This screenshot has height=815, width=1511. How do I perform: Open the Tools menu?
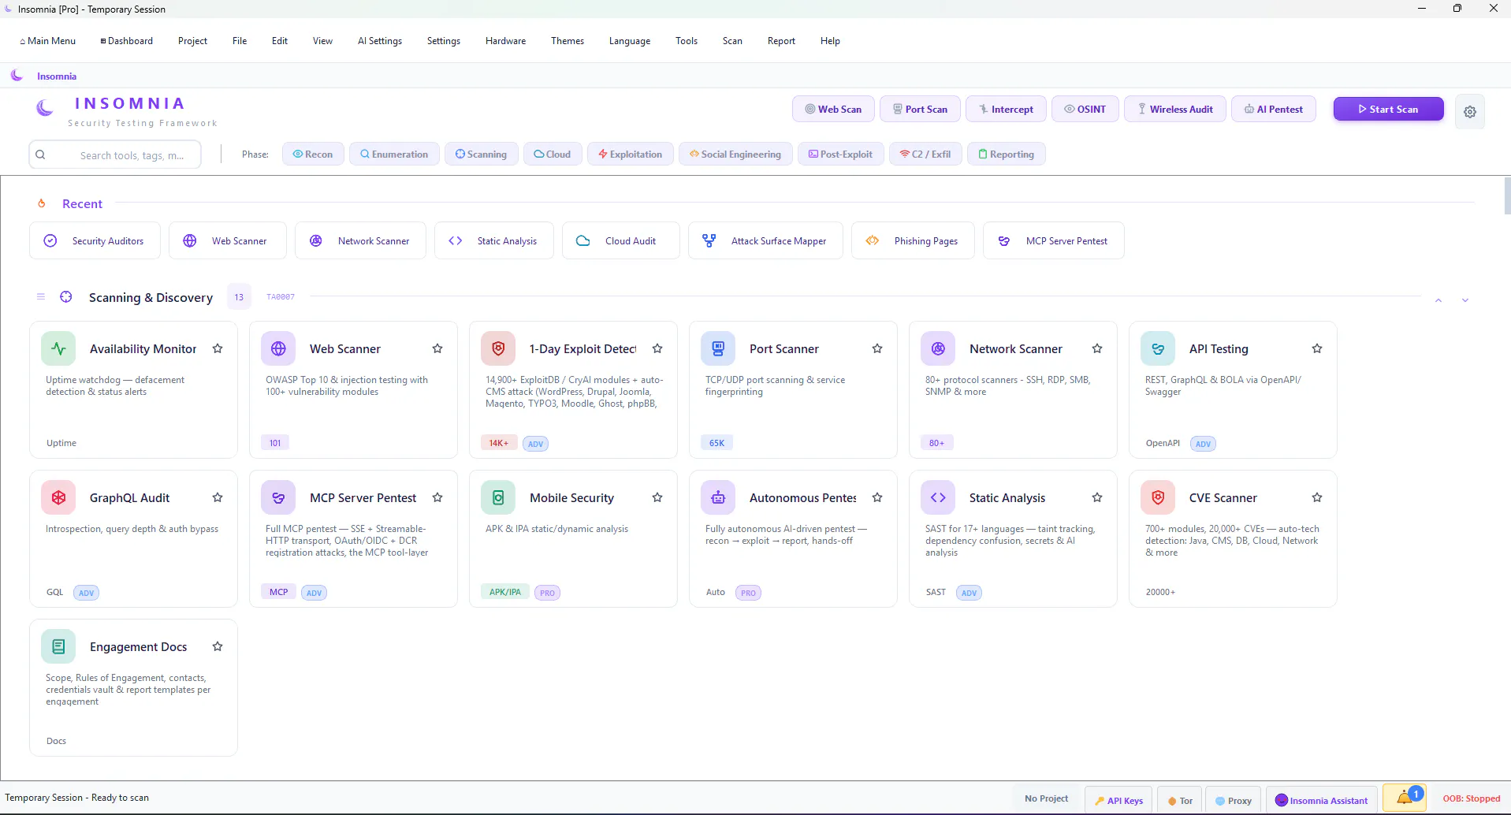(687, 41)
